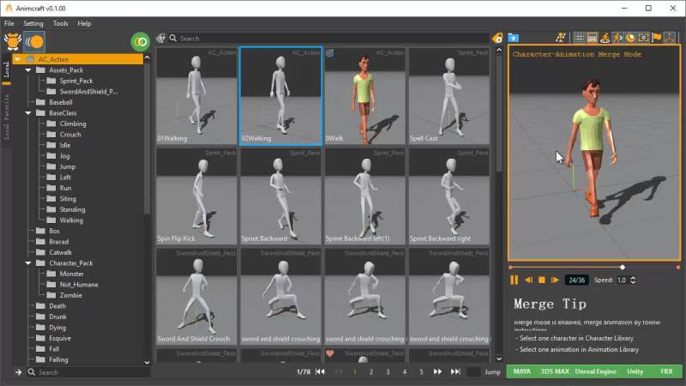Go to page 2
Image resolution: width=686 pixels, height=386 pixels.
[371, 372]
